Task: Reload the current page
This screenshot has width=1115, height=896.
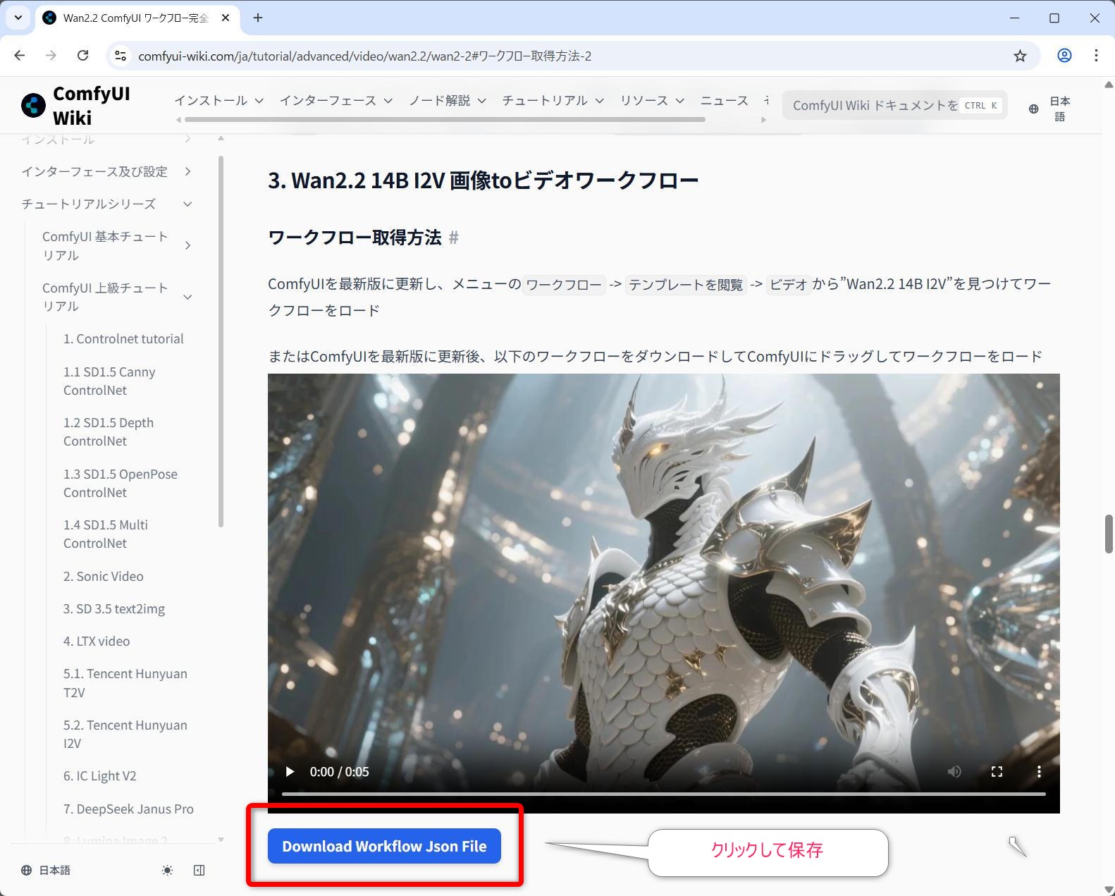Action: coord(82,56)
